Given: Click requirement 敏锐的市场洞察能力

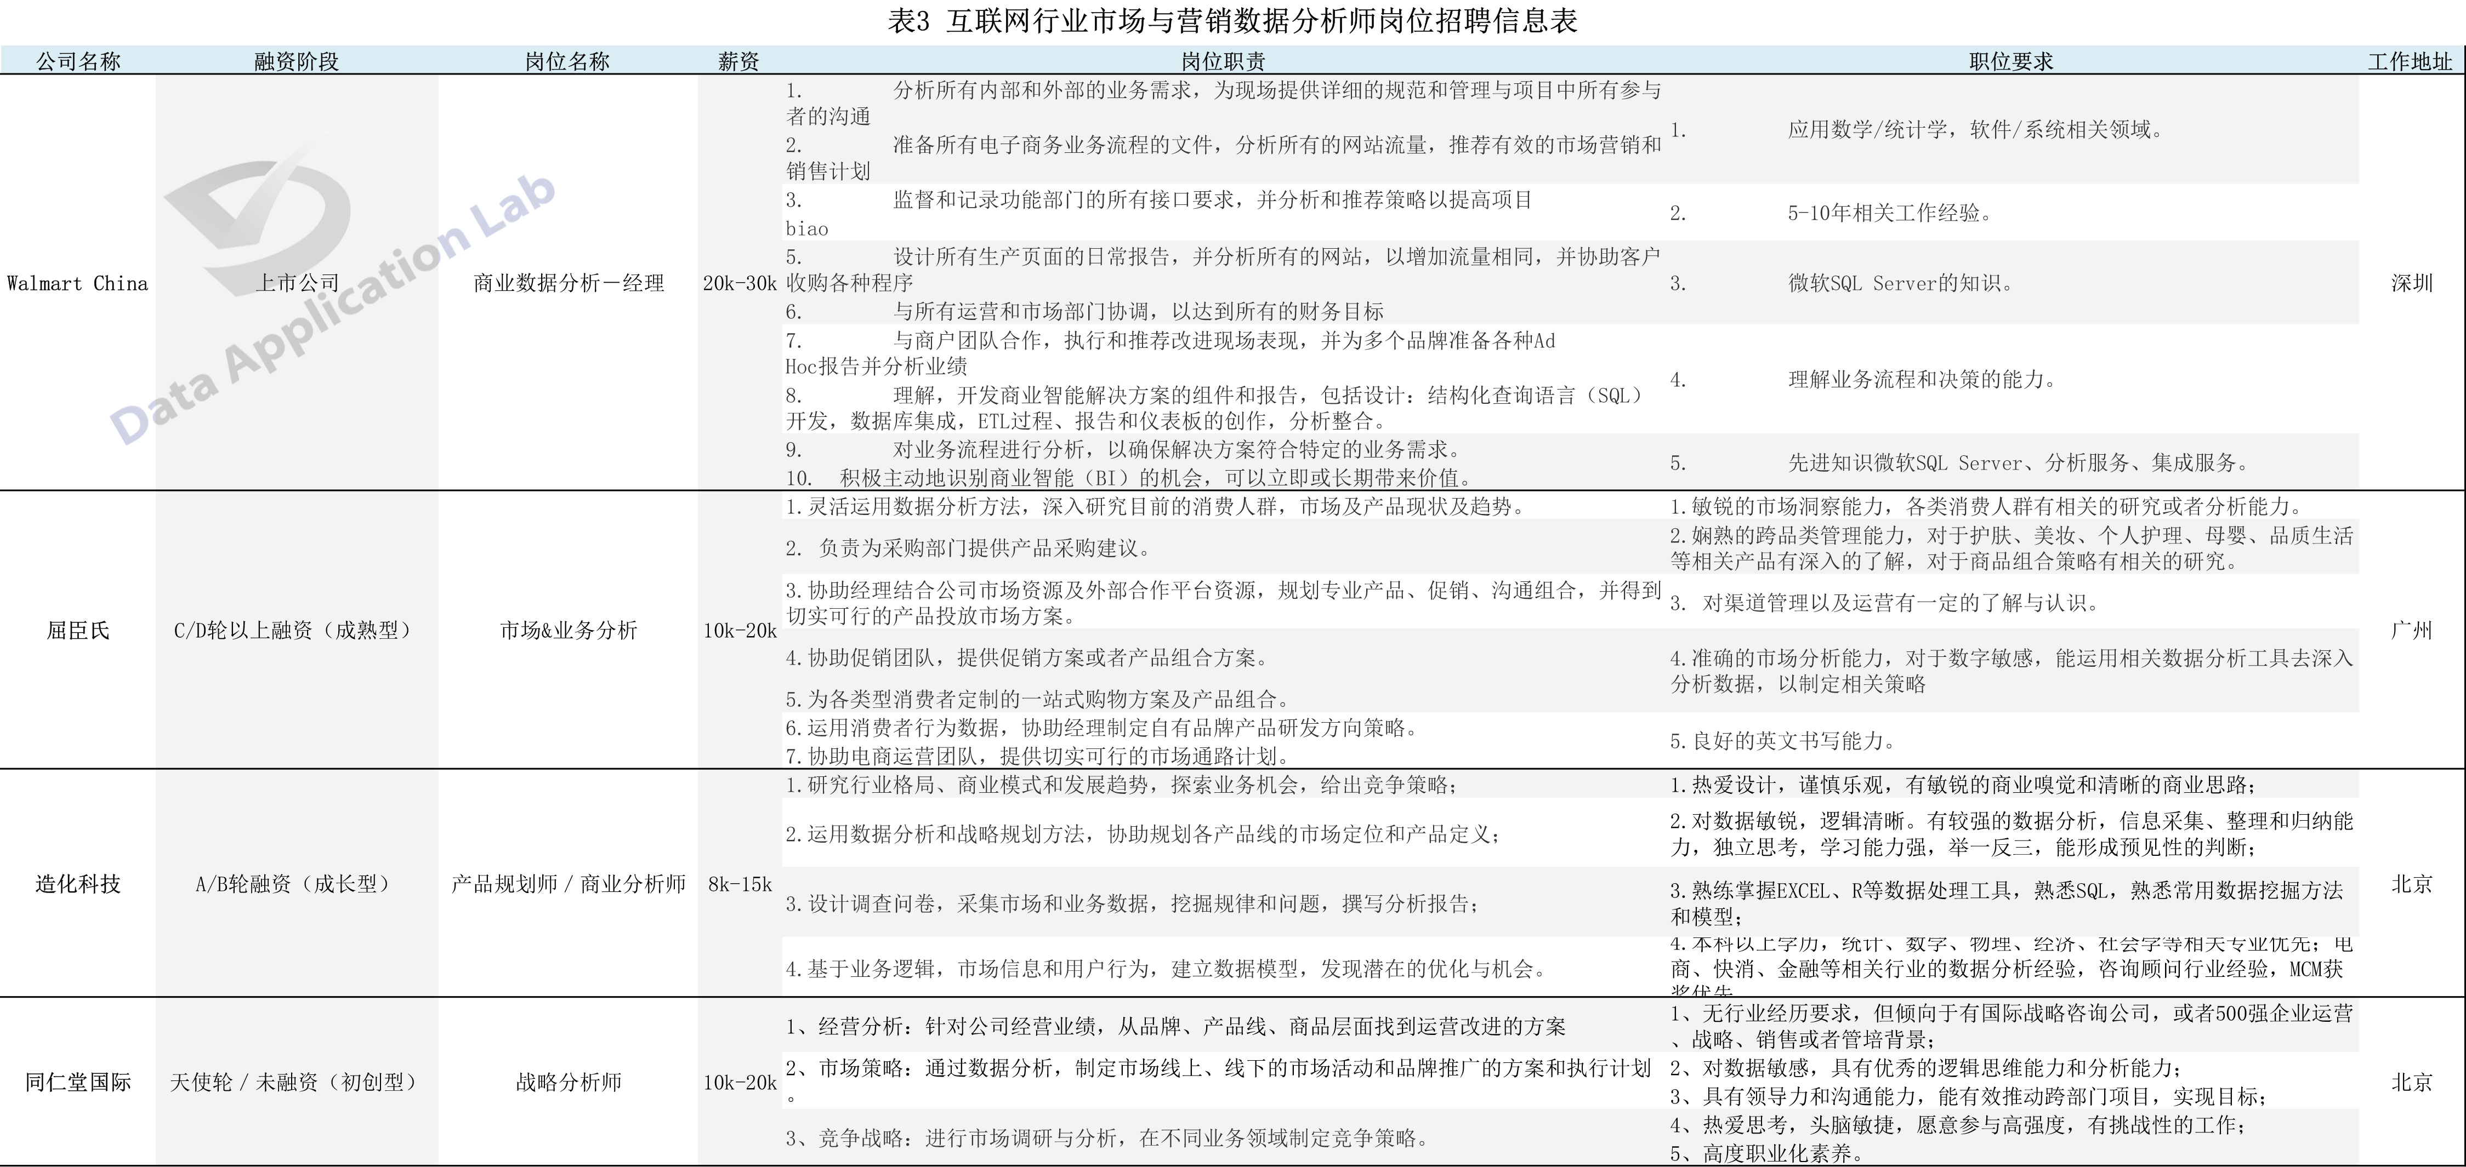Looking at the screenshot, I should click(x=1986, y=506).
